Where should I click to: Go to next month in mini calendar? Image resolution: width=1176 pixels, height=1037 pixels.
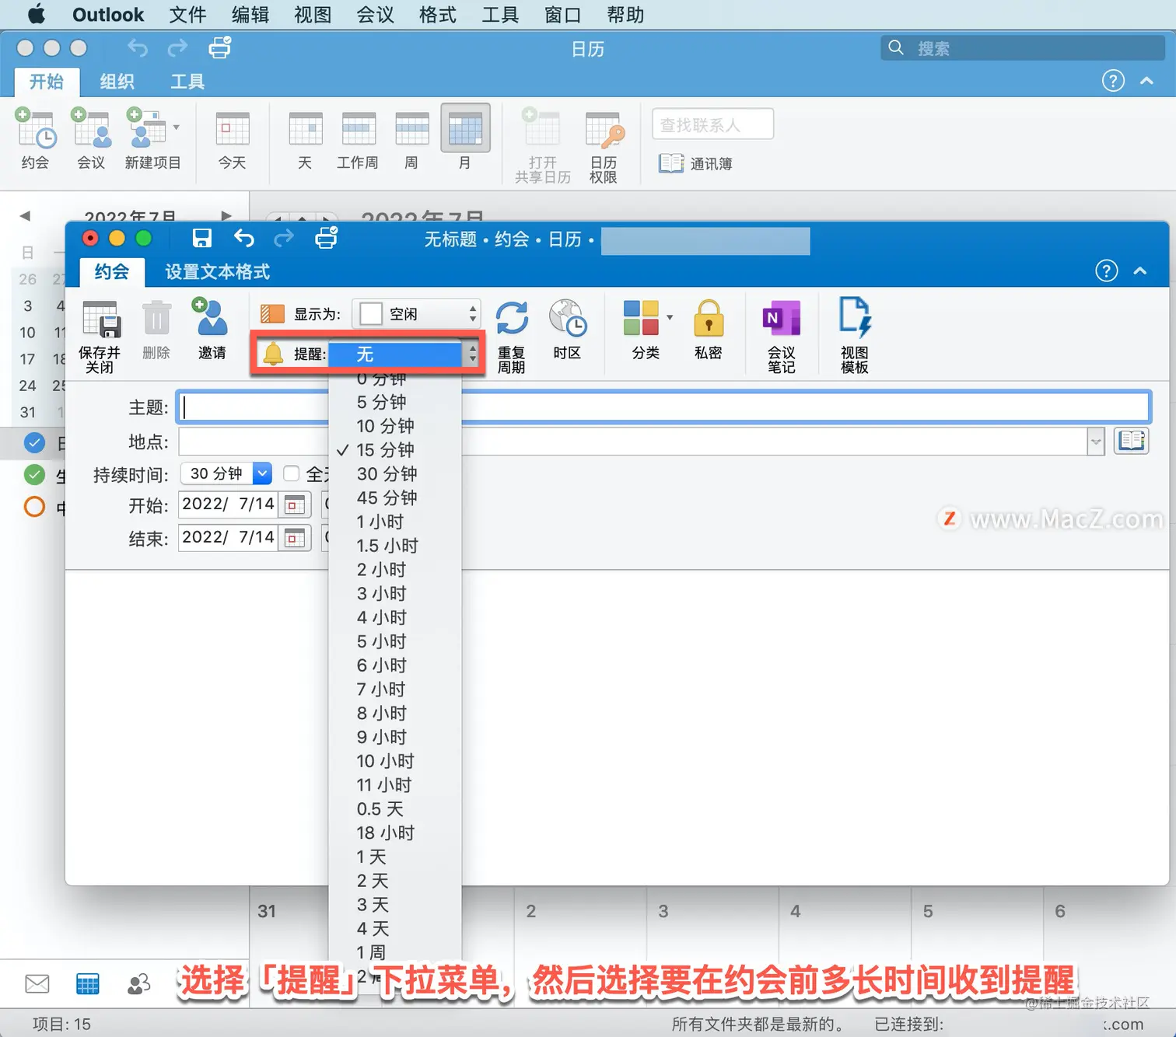click(x=226, y=215)
